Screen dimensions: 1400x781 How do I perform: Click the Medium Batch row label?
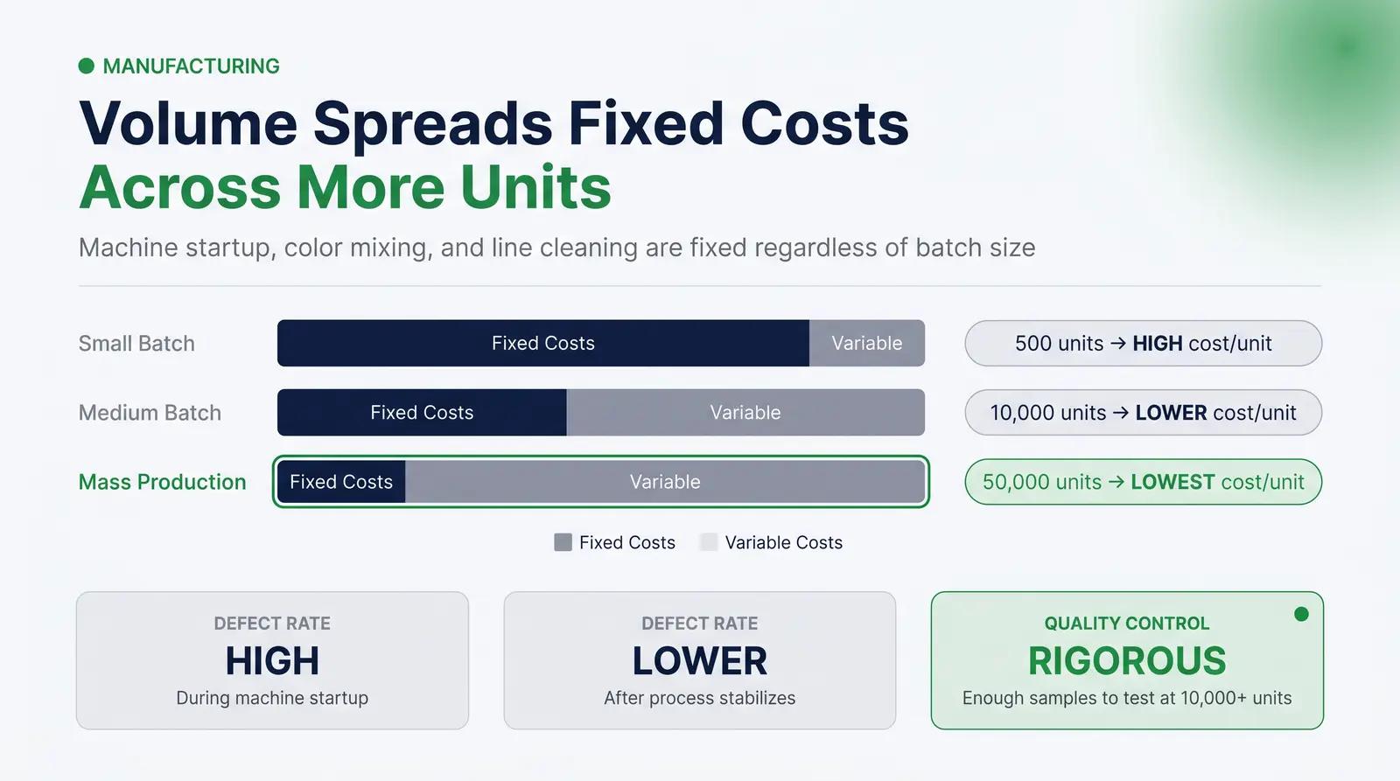[x=150, y=413]
